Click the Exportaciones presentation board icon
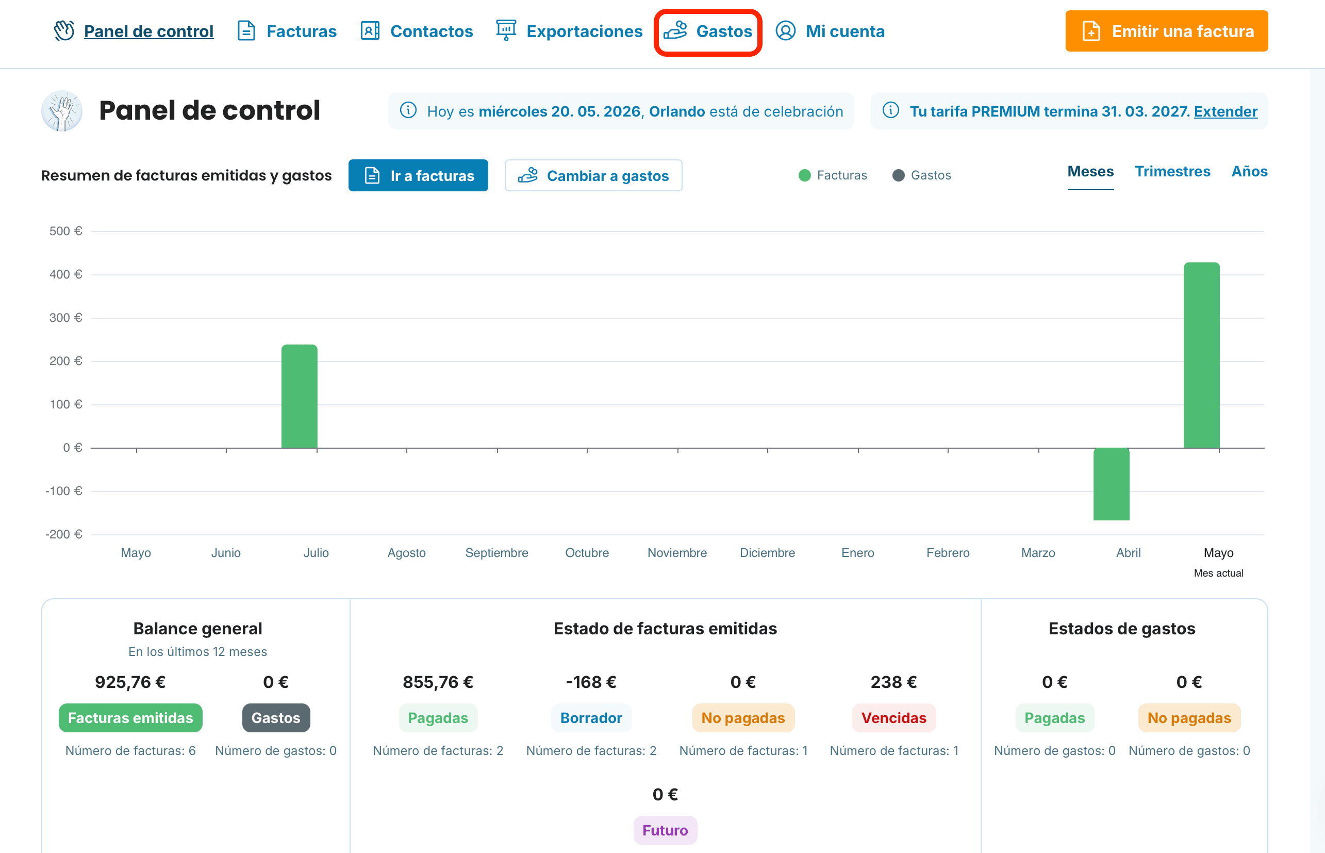The width and height of the screenshot is (1325, 853). 506,31
